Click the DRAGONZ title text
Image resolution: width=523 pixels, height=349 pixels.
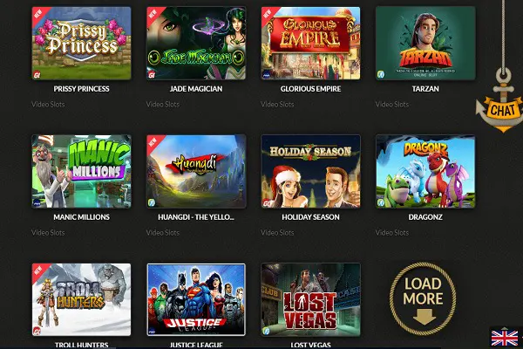pyautogui.click(x=425, y=217)
